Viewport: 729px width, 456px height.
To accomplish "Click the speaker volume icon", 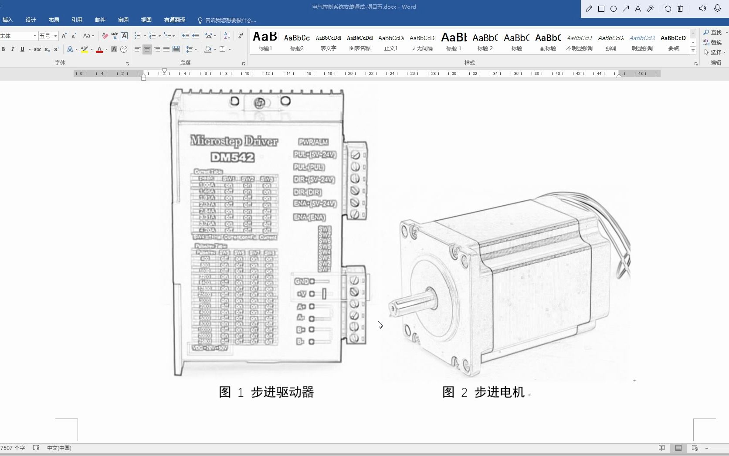I will [x=702, y=9].
